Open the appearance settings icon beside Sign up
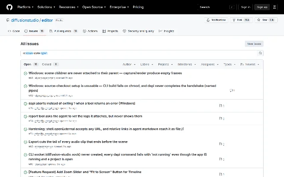The width and height of the screenshot is (284, 177). (275, 7)
